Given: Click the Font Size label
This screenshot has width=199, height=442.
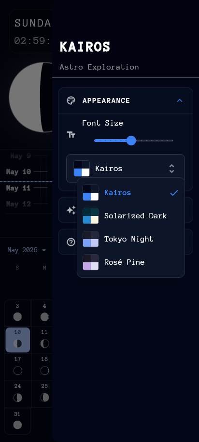Looking at the screenshot, I should pyautogui.click(x=102, y=123).
